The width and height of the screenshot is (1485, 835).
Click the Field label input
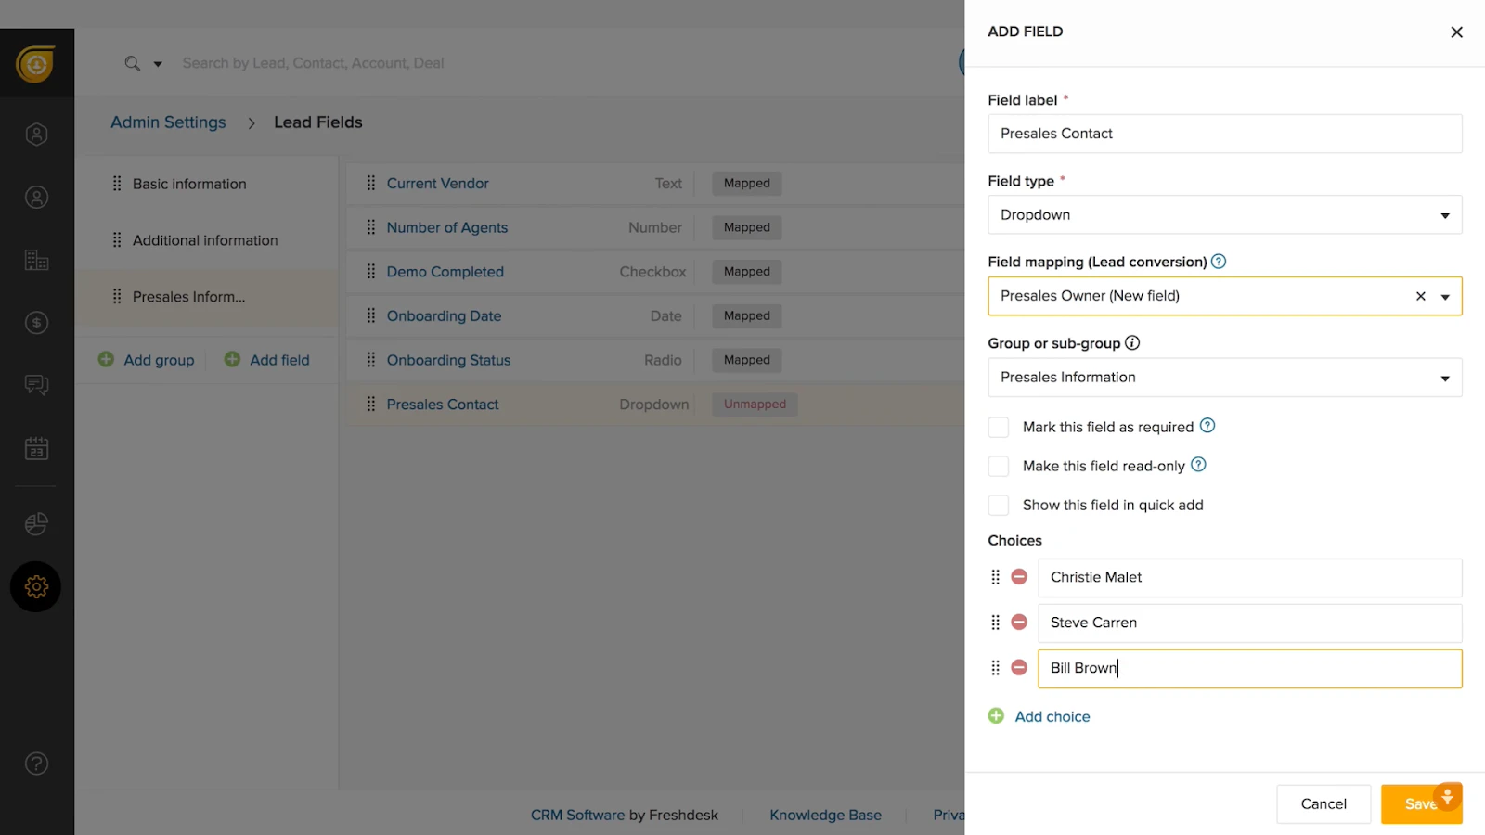[1225, 134]
